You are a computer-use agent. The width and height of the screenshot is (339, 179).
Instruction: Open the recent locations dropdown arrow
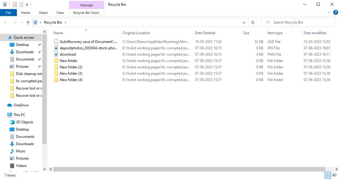pyautogui.click(x=22, y=22)
